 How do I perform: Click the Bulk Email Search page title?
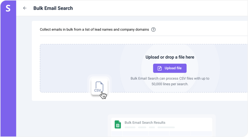click(x=53, y=8)
